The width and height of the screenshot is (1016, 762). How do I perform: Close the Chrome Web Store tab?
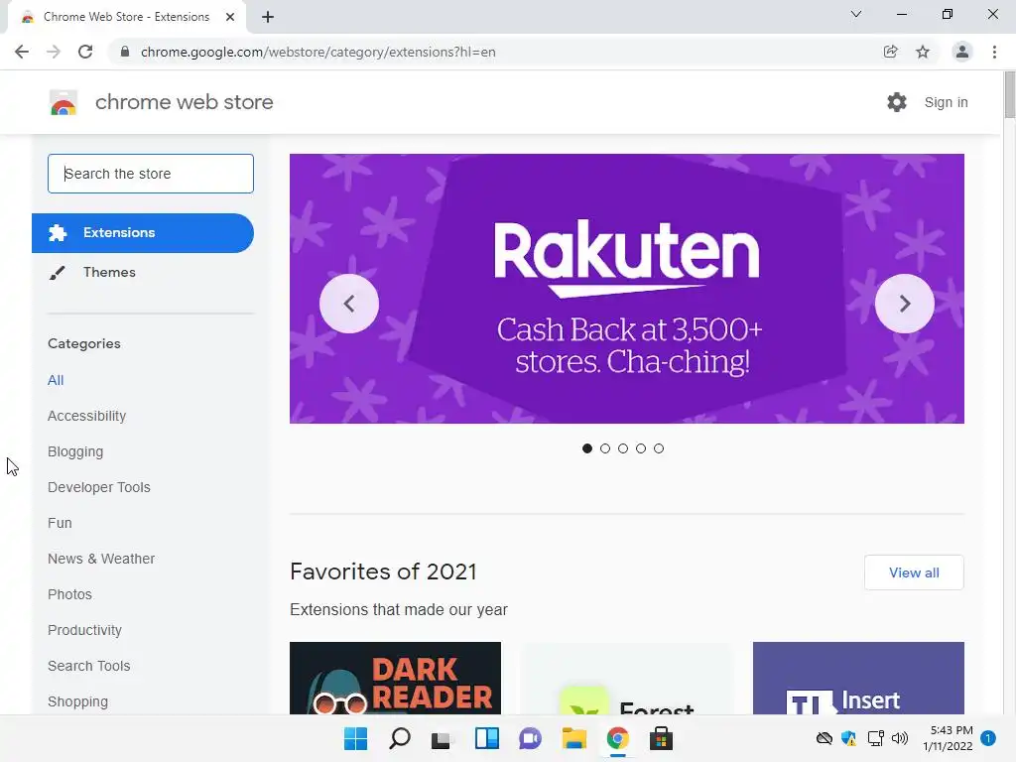pyautogui.click(x=230, y=18)
